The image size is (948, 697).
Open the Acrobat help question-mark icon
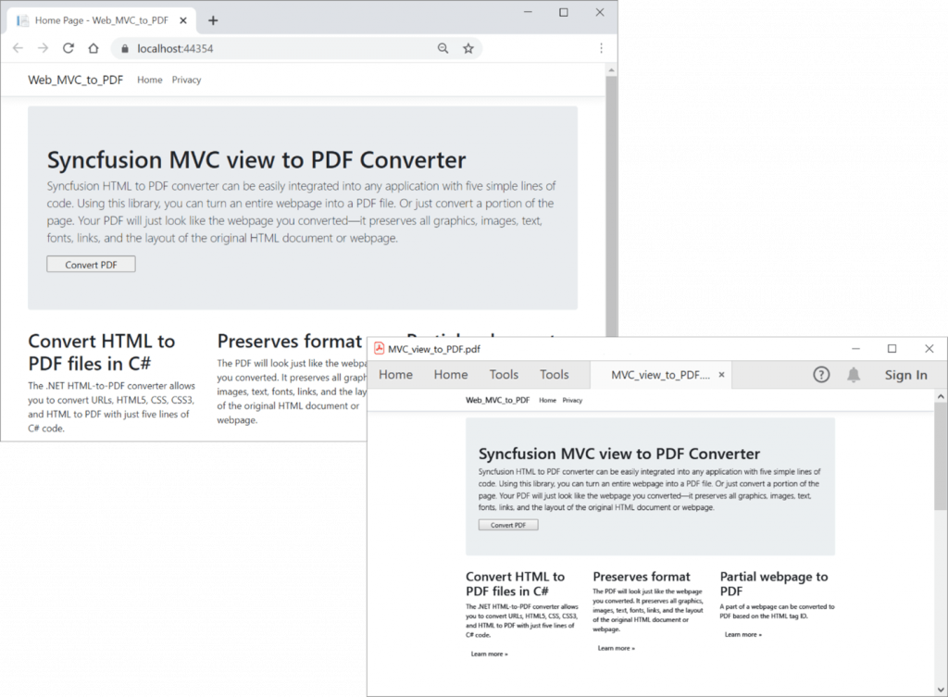(x=821, y=375)
